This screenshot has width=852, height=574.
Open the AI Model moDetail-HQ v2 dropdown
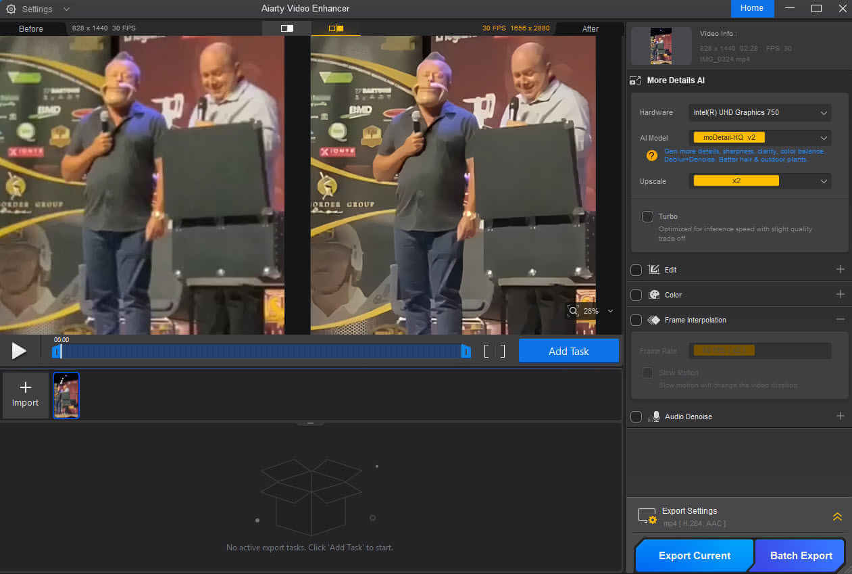pos(760,138)
